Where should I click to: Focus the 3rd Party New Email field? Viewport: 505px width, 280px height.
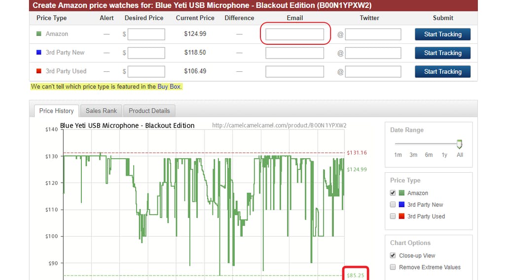point(294,53)
